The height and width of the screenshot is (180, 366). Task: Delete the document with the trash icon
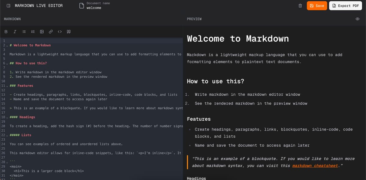pos(300,6)
